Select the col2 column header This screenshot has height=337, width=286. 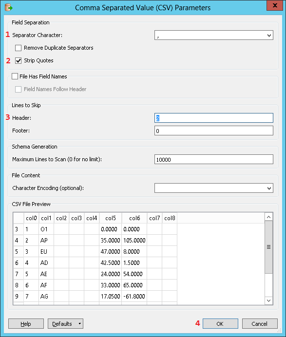pos(61,218)
